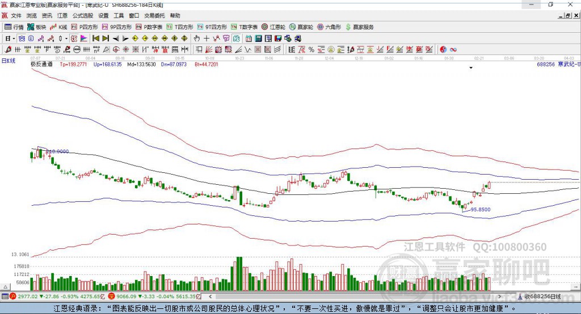Click the horizontal scrollbar left arrow
This screenshot has height=314, width=581.
(x=210, y=296)
